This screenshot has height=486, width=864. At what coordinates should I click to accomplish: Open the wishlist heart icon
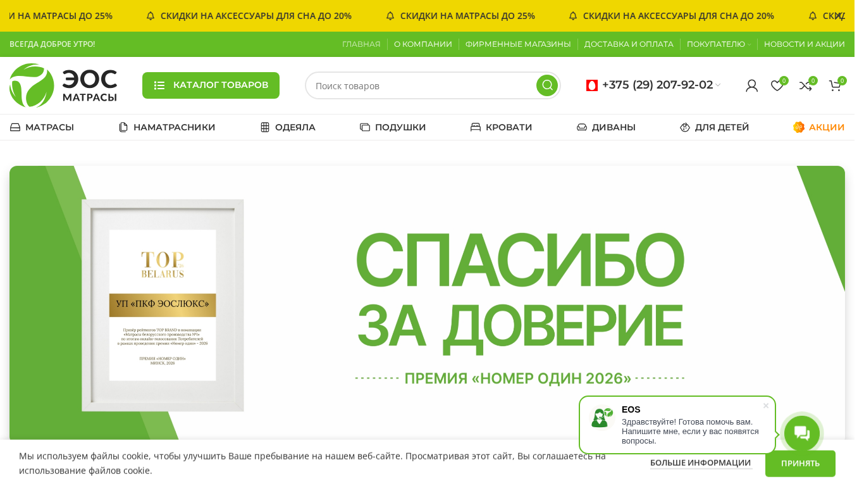[777, 85]
